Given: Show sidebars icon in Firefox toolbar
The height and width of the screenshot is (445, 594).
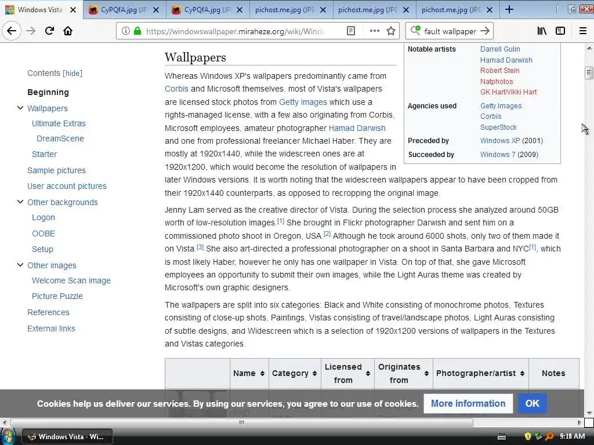Looking at the screenshot, I should [560, 31].
